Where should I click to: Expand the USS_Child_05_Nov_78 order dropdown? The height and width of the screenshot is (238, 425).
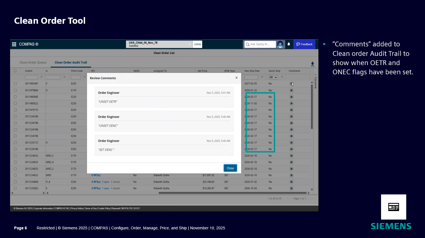pyautogui.click(x=190, y=44)
